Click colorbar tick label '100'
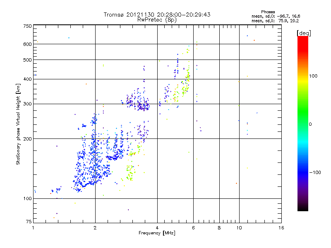Viewport: 331px width, 248px height. [313, 76]
